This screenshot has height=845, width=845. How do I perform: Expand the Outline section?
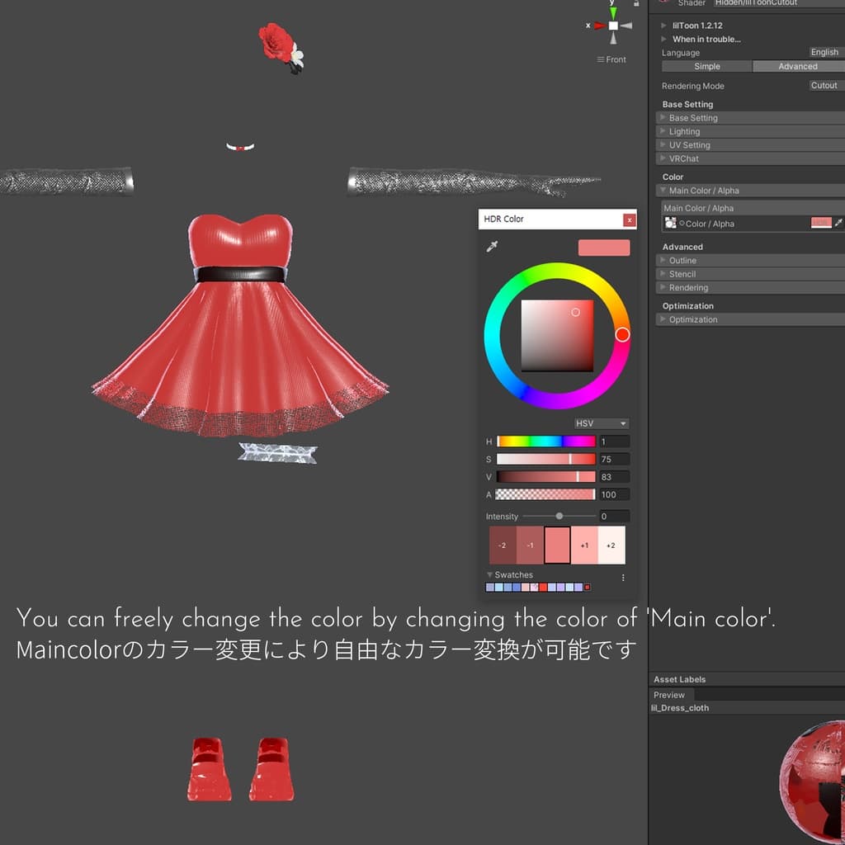tap(682, 260)
